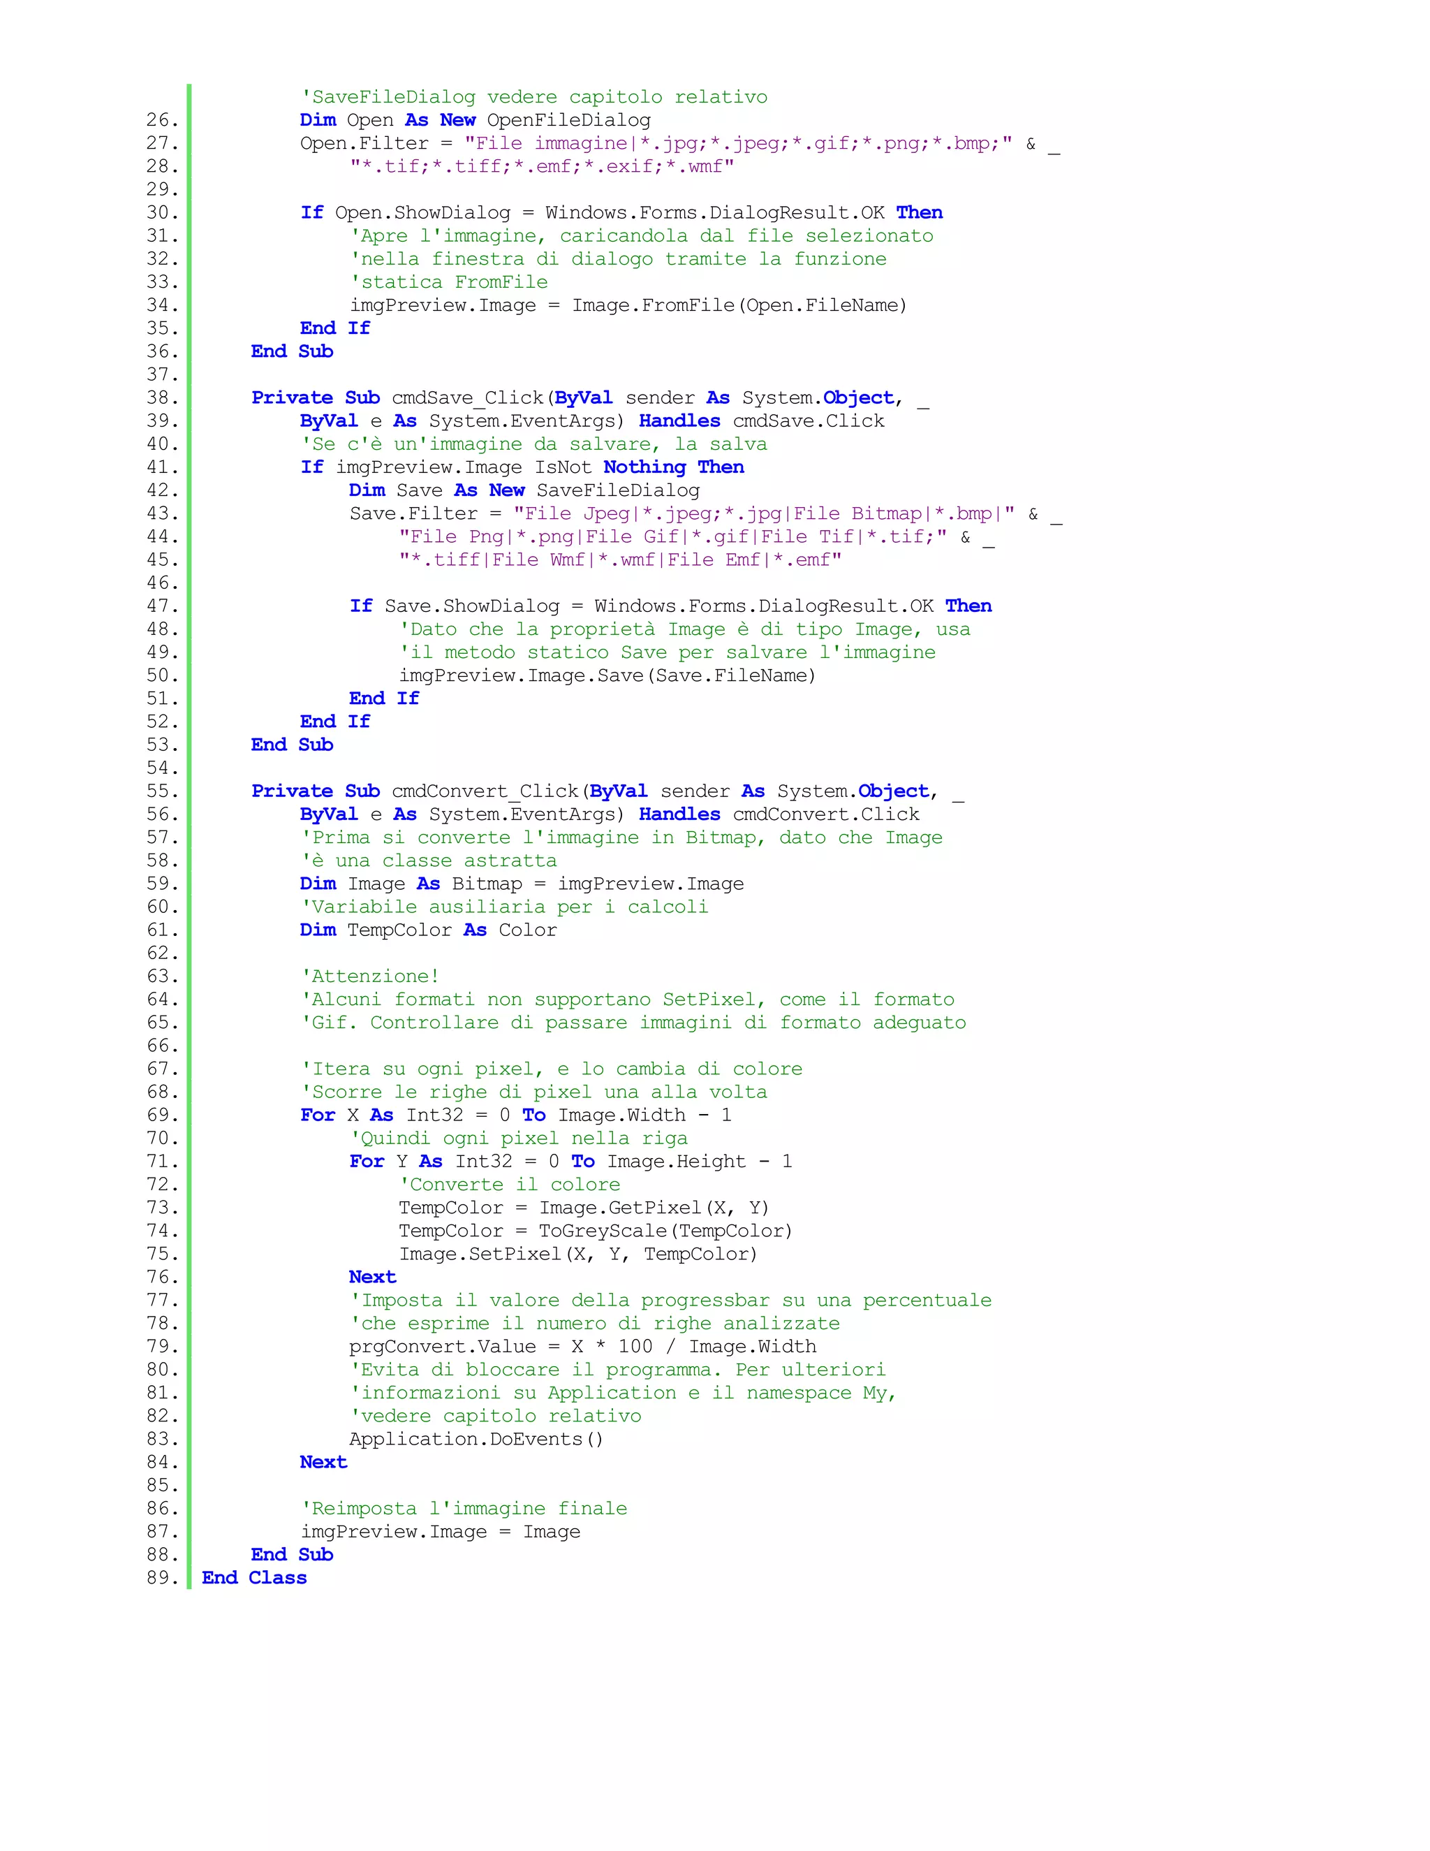The image size is (1430, 1851).
Task: Click comment 'Evita di bloccare il programma. Per ulteriori'
Action: 617,1370
